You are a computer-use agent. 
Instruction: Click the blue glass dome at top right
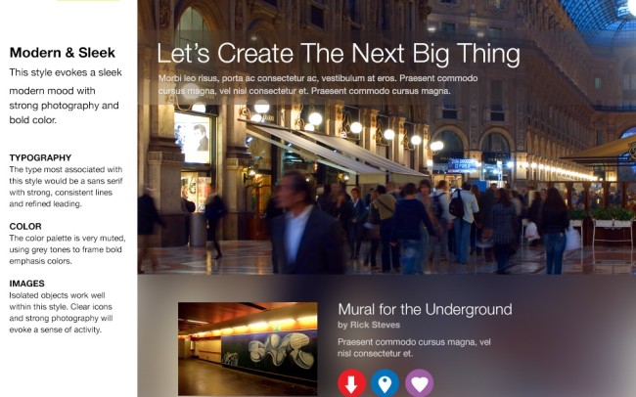[601, 20]
